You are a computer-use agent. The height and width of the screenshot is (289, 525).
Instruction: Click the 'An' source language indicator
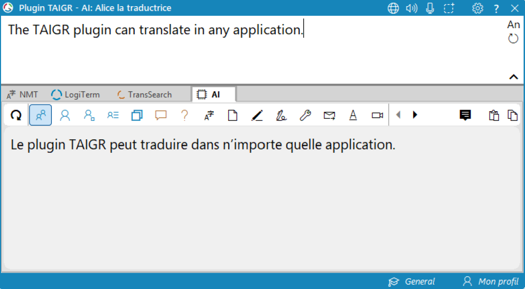tap(513, 25)
